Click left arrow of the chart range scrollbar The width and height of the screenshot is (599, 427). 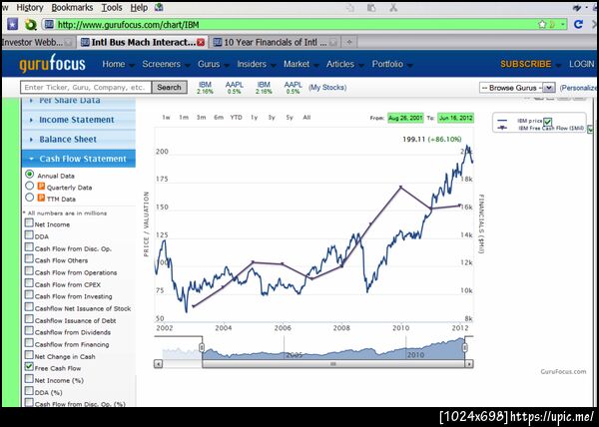coord(159,364)
